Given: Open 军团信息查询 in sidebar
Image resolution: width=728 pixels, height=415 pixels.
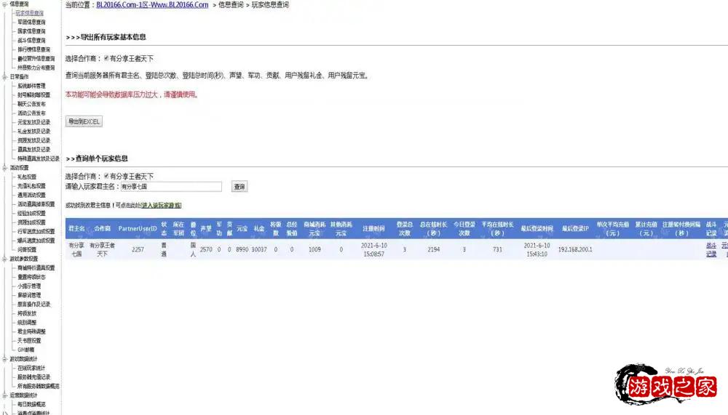Looking at the screenshot, I should 31,22.
